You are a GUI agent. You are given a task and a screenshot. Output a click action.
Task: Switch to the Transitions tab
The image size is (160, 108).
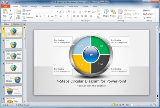tap(46, 6)
